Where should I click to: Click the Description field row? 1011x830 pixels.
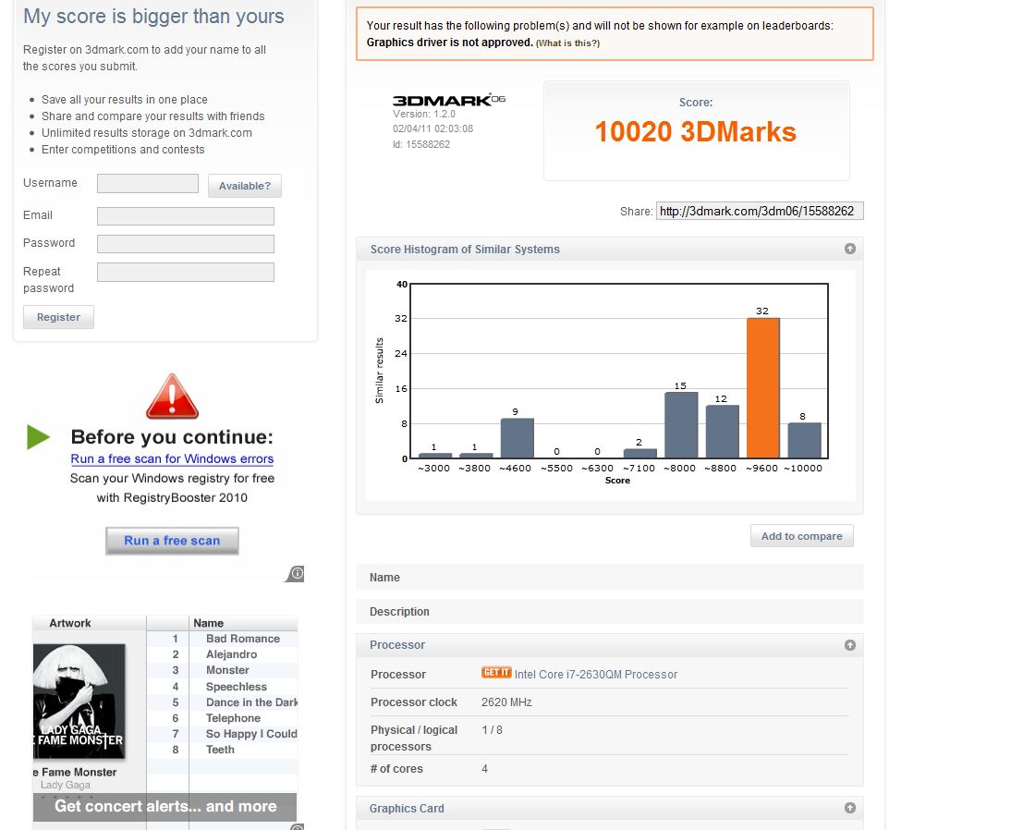pos(609,611)
